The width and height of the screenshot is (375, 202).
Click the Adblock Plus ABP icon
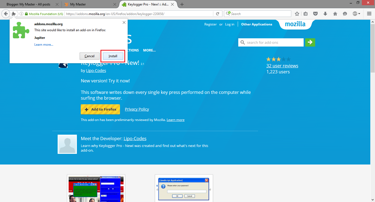tap(355, 14)
